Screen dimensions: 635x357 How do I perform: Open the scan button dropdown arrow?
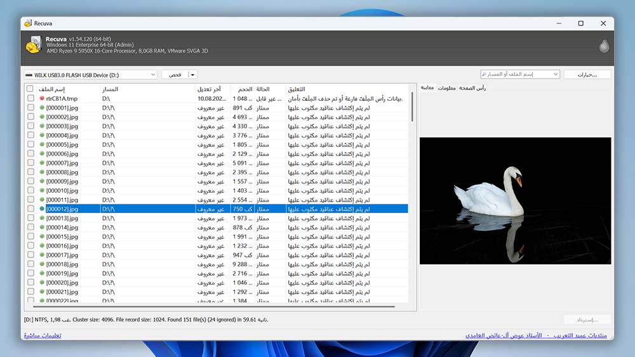pos(193,75)
